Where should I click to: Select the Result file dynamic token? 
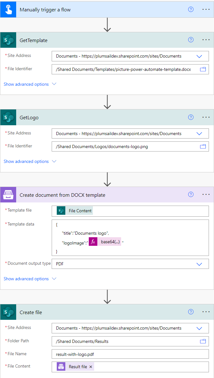(x=75, y=367)
